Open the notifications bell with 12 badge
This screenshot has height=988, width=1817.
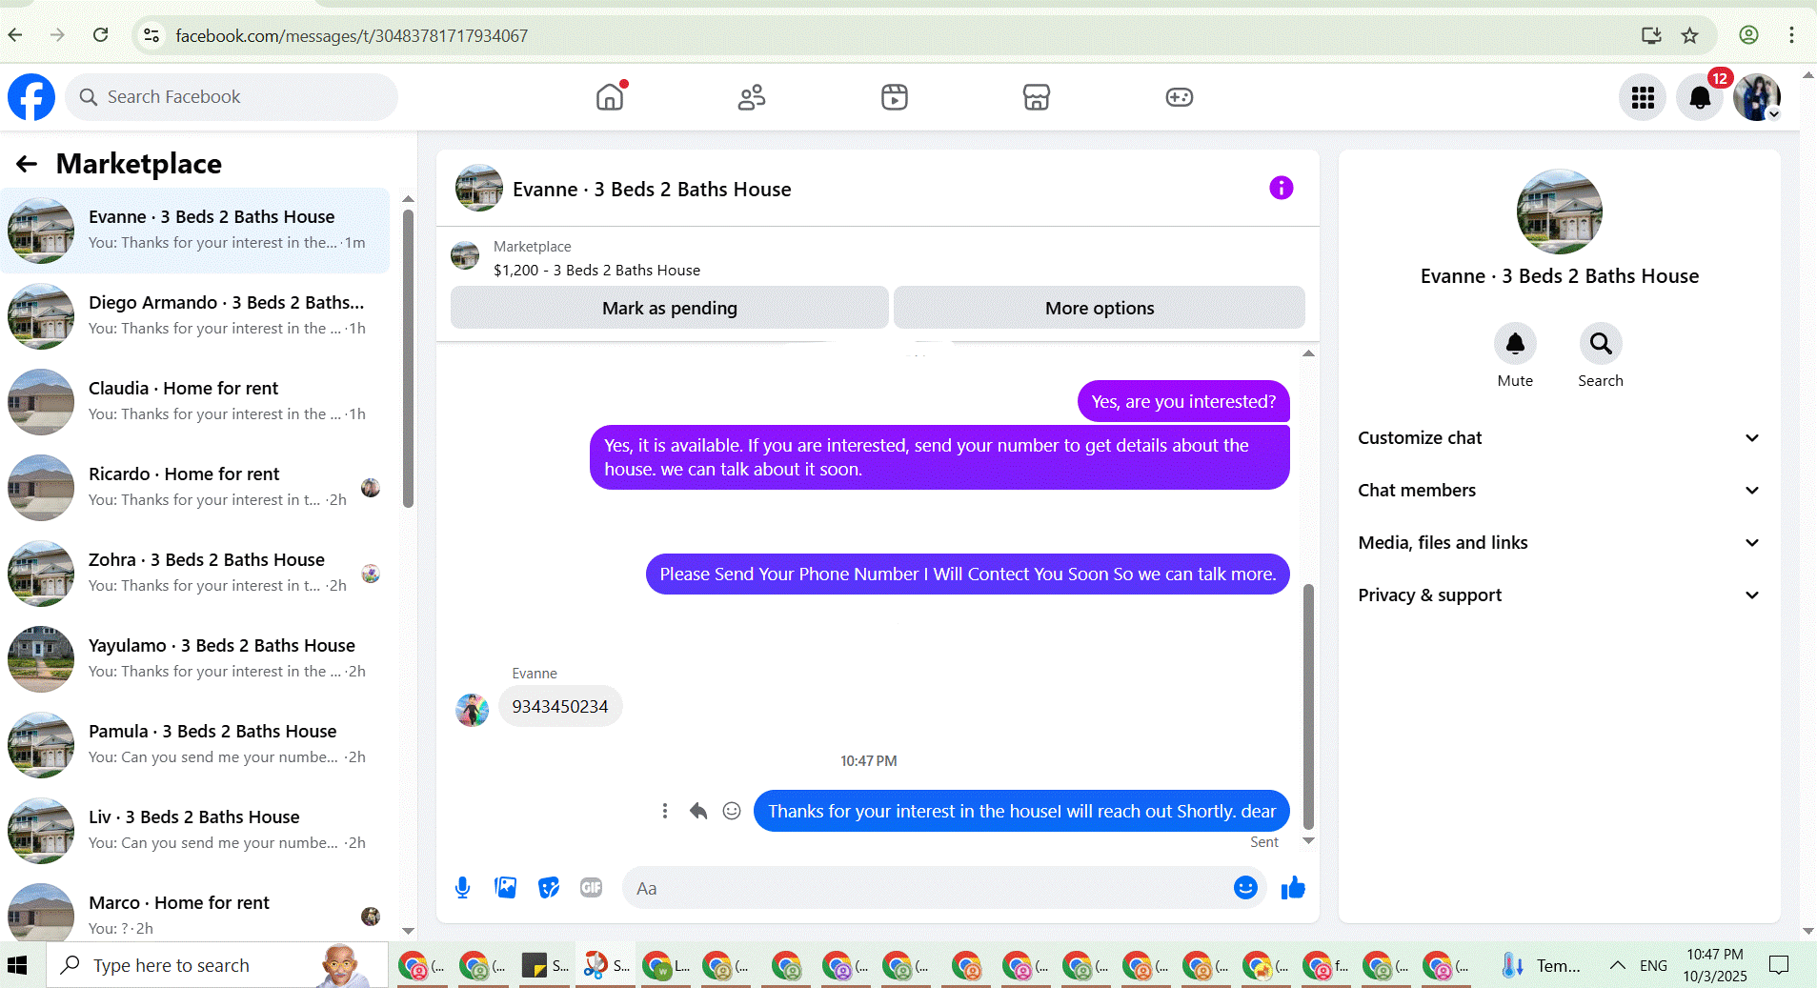coord(1700,97)
